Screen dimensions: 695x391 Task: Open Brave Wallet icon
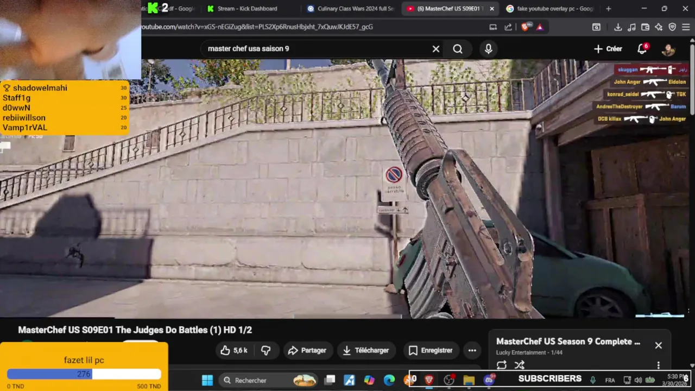[x=645, y=27]
